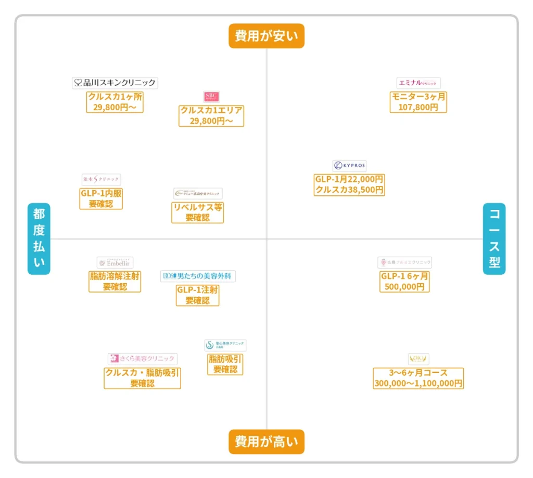
Task: Click the クルスカ1エリア 29,800円〜 price box
Action: 211,116
